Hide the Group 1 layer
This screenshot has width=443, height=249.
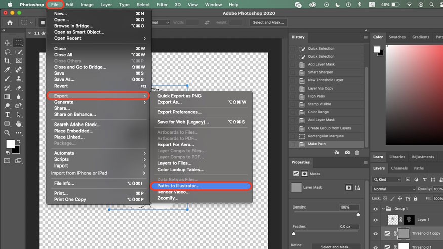(x=375, y=208)
